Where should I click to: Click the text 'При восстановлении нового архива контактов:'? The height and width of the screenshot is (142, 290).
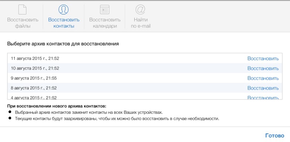[x=57, y=106]
